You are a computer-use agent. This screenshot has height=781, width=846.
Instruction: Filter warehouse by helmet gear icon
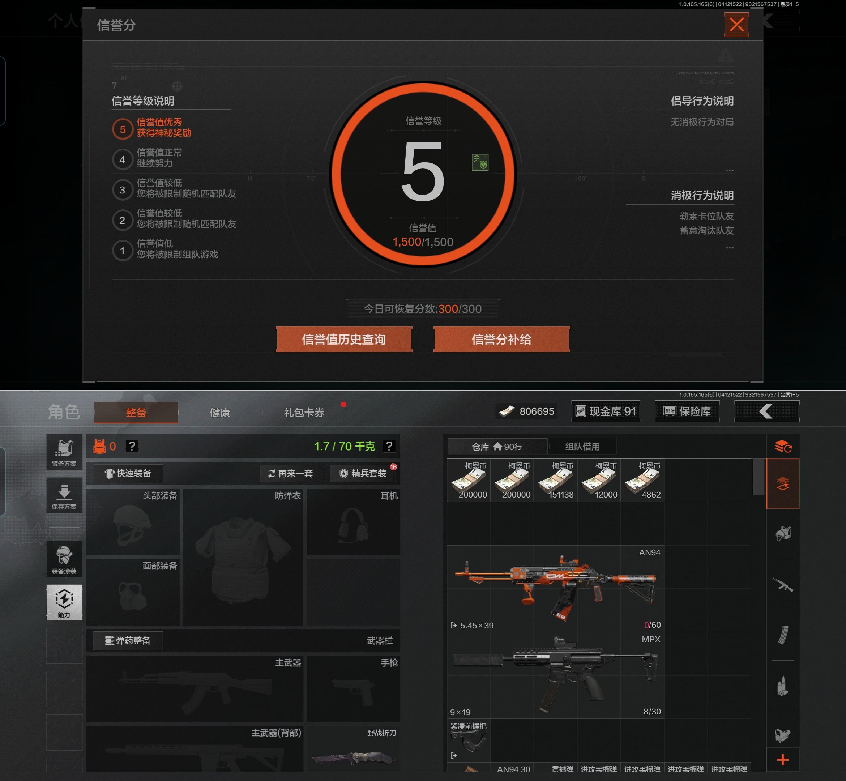pos(783,533)
